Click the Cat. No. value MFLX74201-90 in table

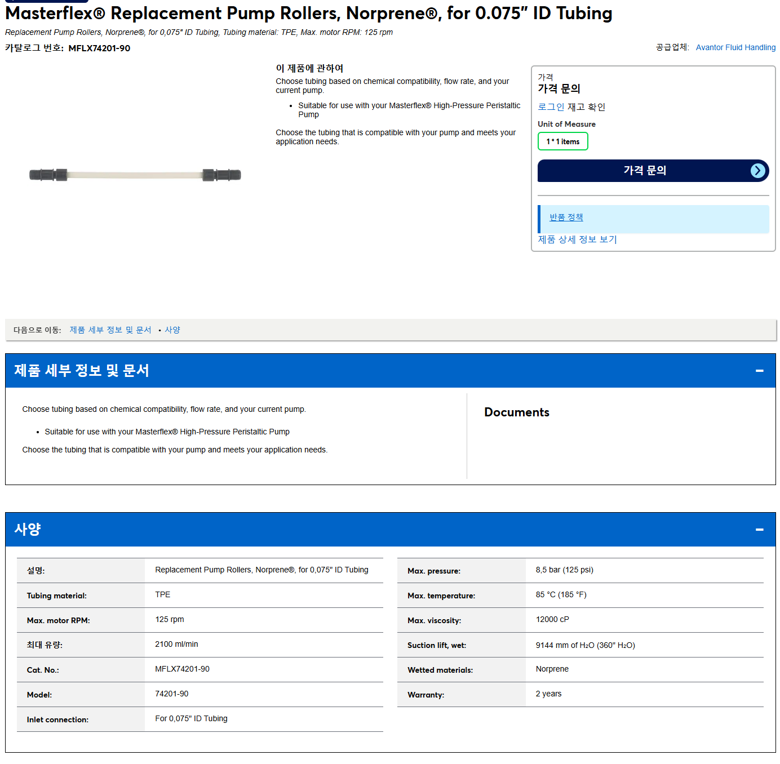[182, 669]
